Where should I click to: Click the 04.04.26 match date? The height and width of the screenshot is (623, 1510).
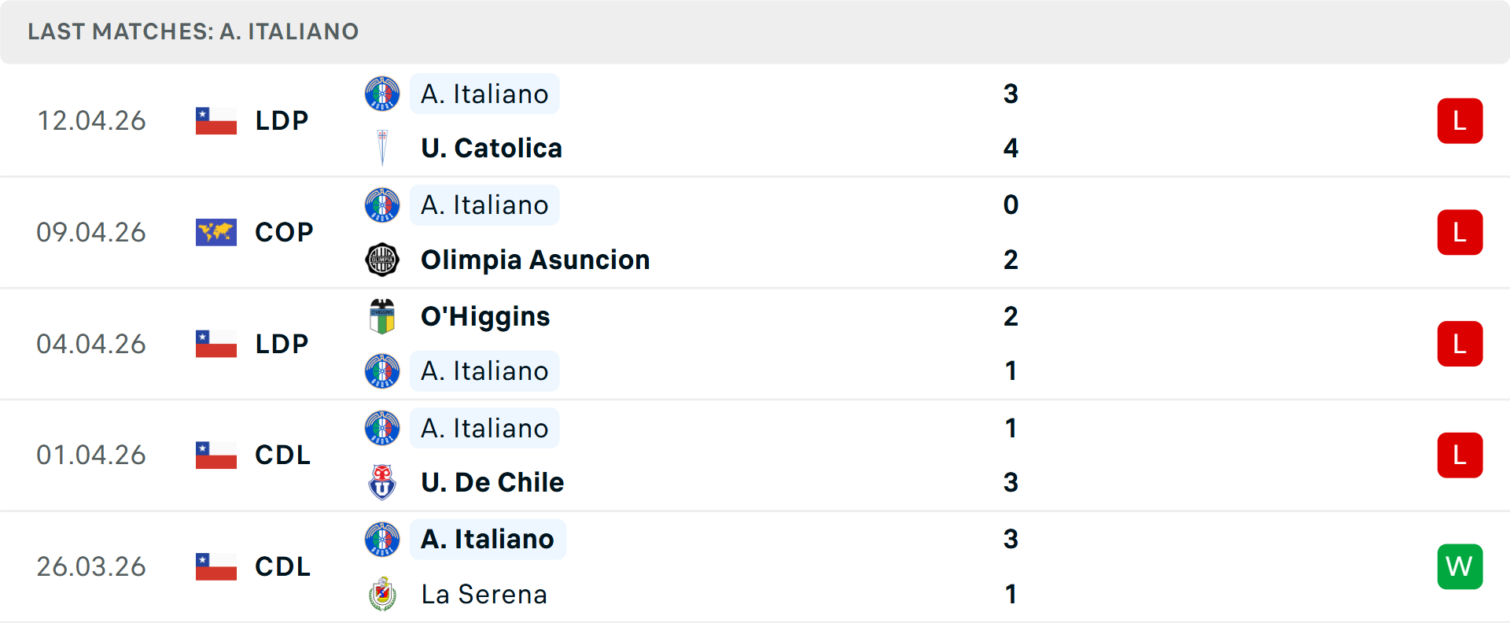pos(91,344)
